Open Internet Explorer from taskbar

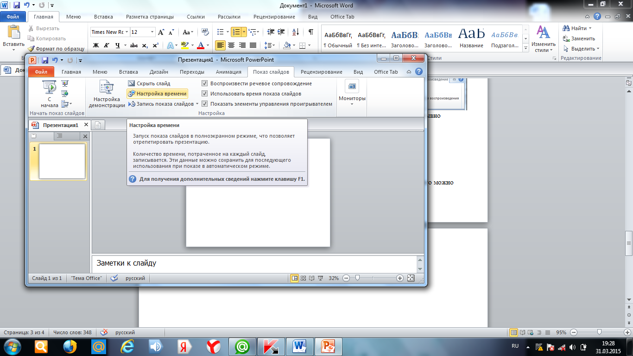127,346
